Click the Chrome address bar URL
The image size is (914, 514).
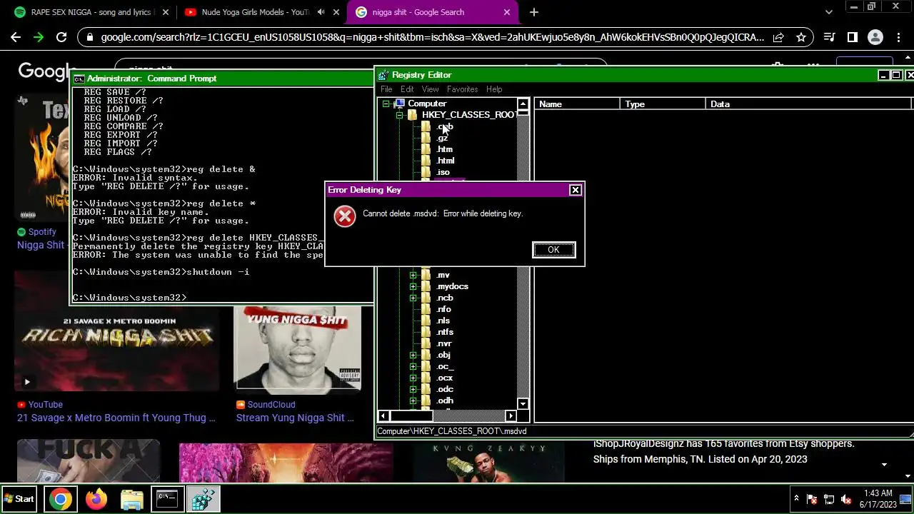tap(433, 37)
